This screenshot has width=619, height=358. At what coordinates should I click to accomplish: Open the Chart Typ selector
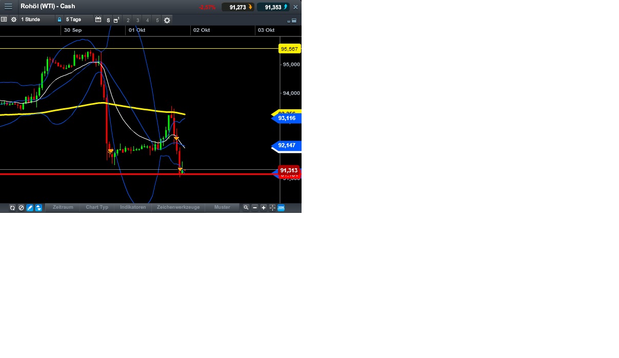[97, 208]
